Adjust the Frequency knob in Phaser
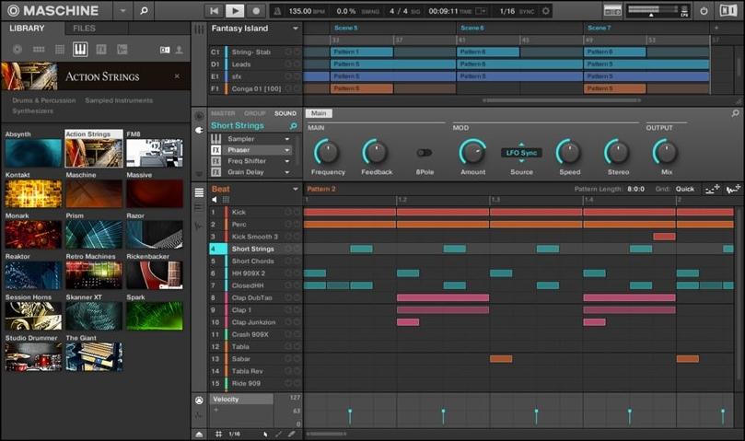The height and width of the screenshot is (441, 745). (x=327, y=152)
